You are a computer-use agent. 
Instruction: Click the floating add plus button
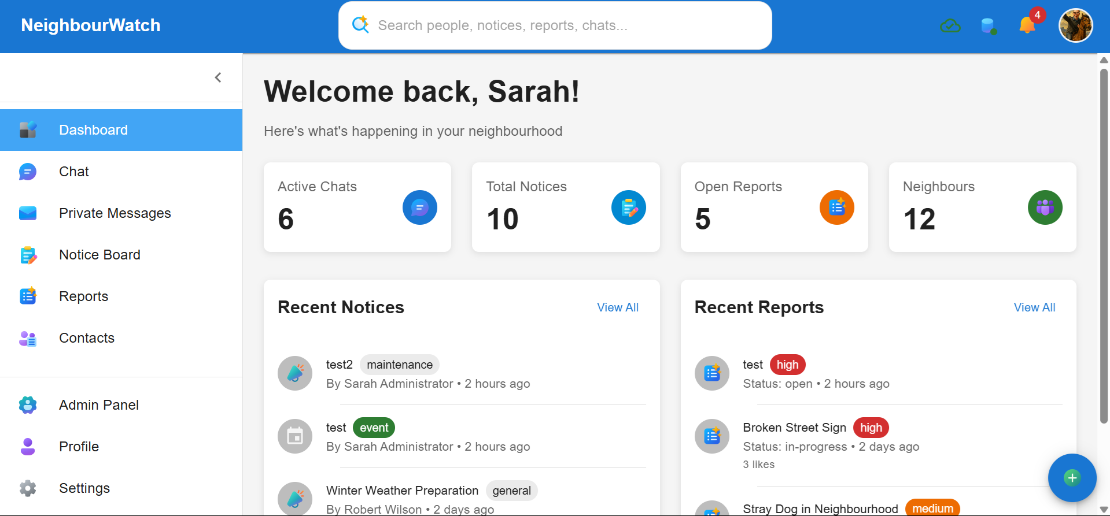click(x=1072, y=478)
